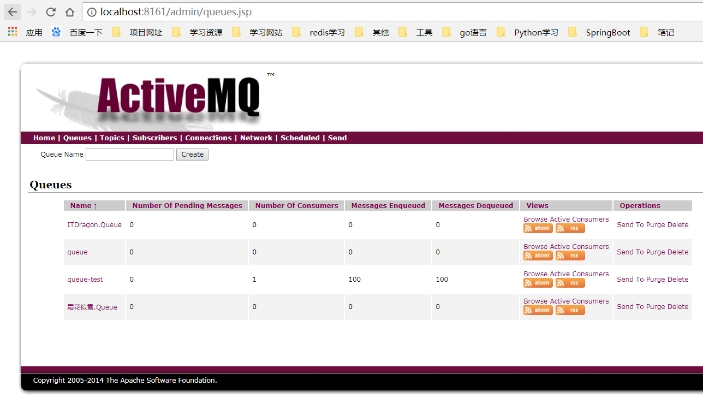Open the 笔记 bookmark folder
This screenshot has height=404, width=703.
(x=657, y=32)
